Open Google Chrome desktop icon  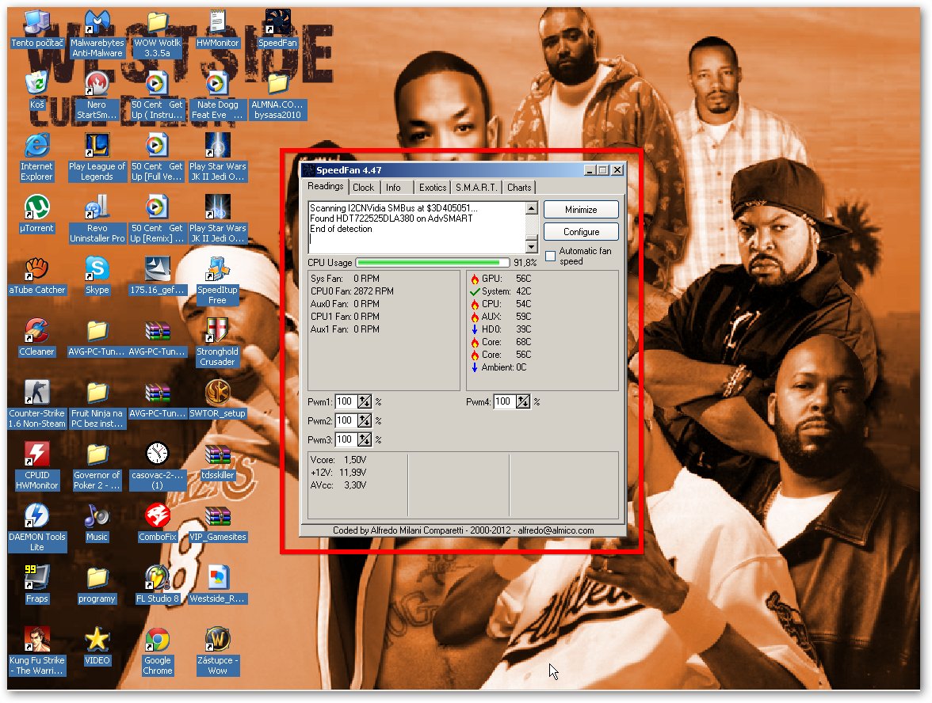pyautogui.click(x=157, y=652)
